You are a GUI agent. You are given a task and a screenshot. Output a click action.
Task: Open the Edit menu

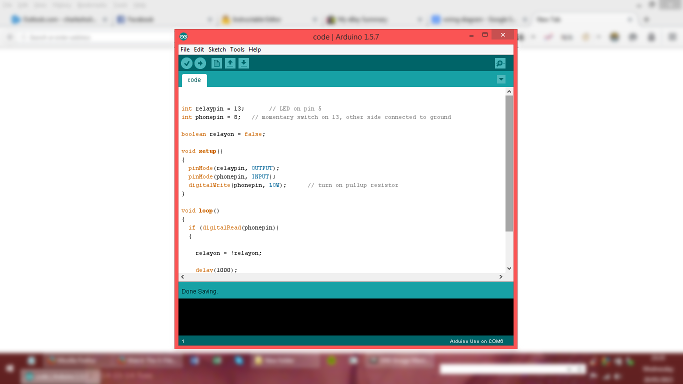[x=199, y=49]
